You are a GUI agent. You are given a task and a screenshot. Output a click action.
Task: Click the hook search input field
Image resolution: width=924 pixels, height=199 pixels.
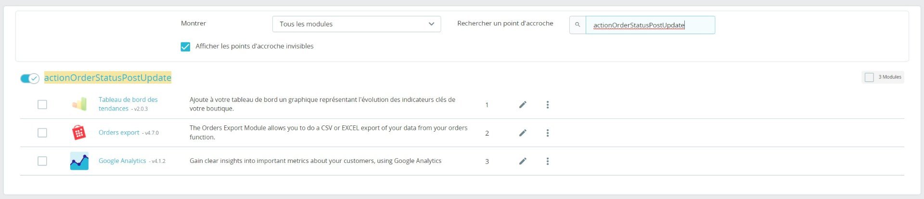point(650,25)
